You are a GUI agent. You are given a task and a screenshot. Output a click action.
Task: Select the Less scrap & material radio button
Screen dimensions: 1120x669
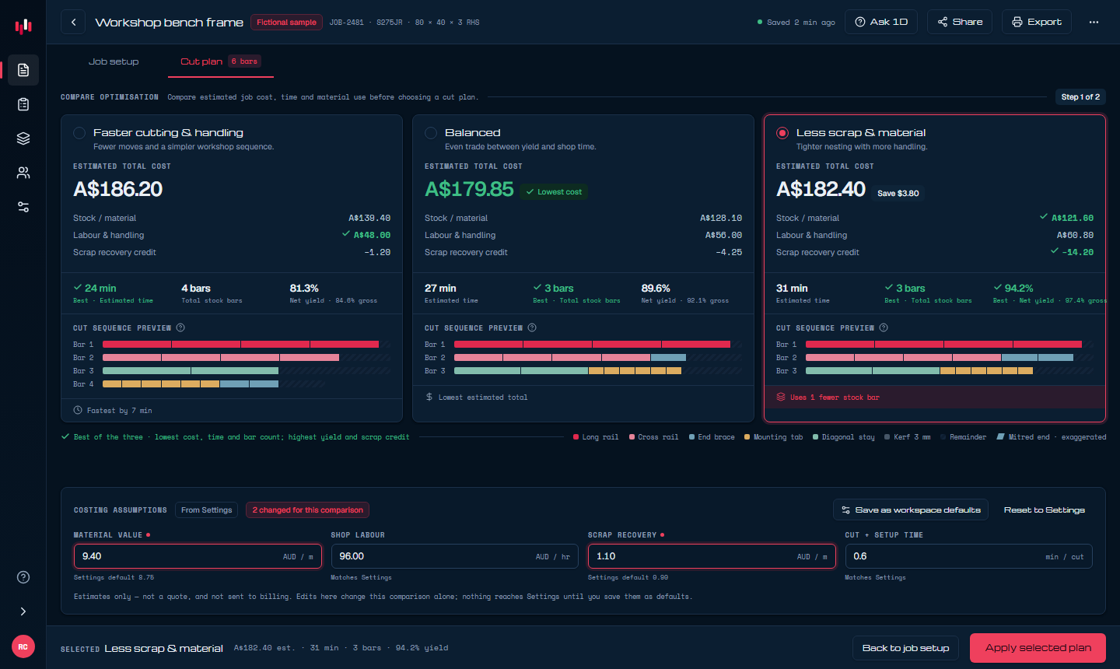782,133
